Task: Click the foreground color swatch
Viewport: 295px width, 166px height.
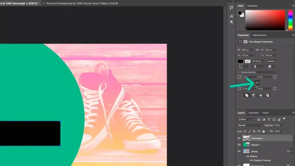Action: (240, 13)
